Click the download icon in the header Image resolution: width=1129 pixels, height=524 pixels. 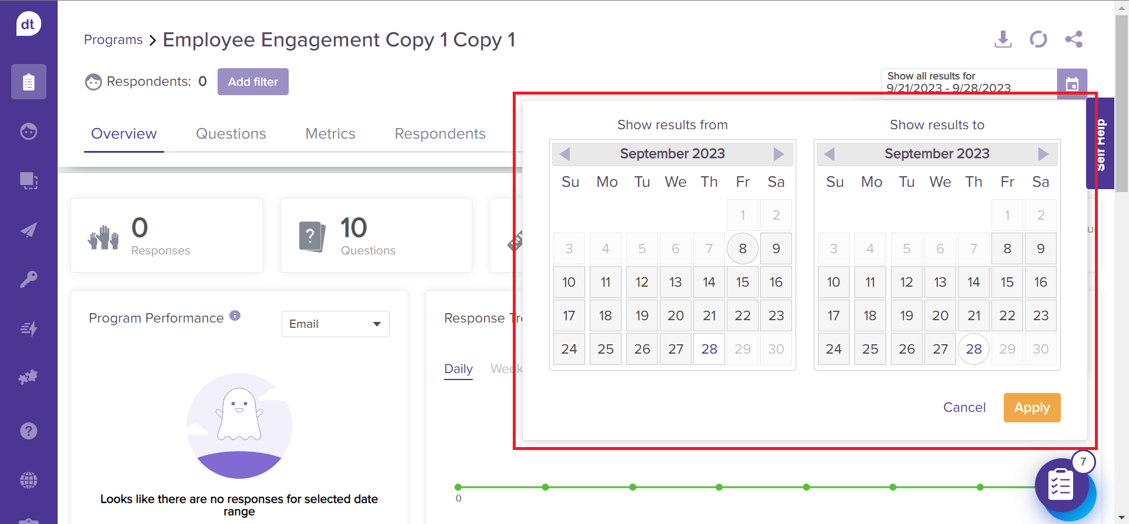(x=1003, y=39)
